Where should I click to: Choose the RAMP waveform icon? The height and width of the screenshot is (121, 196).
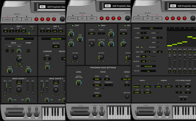tap(28, 51)
